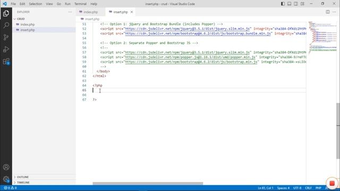Open Explorer Views and More Actions ellipsis

tap(70, 12)
